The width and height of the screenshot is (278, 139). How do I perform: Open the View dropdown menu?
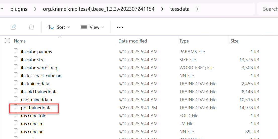[92, 27]
